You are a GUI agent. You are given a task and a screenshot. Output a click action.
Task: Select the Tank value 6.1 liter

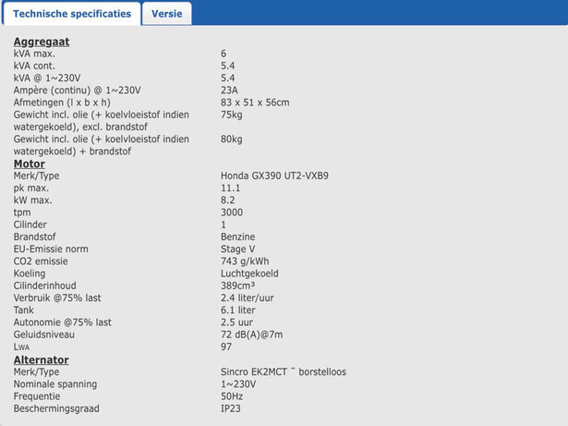(239, 310)
